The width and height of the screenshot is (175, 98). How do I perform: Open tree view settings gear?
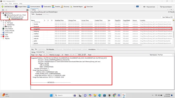tap(27, 10)
